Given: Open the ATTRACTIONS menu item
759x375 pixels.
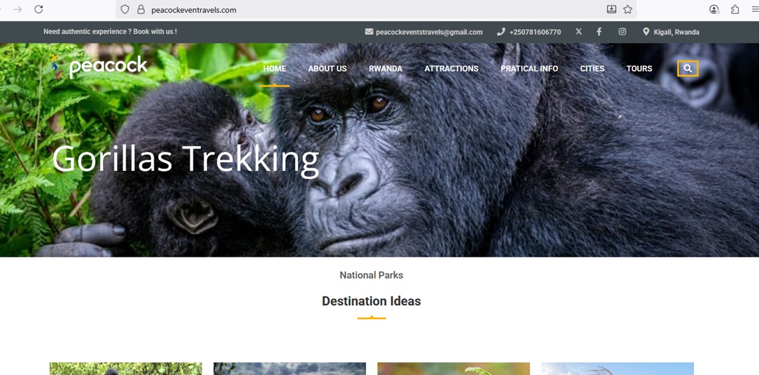Looking at the screenshot, I should point(451,68).
